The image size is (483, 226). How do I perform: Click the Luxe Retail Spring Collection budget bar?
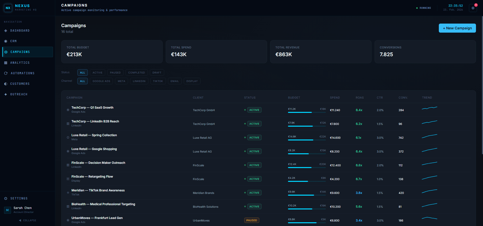[307, 140]
